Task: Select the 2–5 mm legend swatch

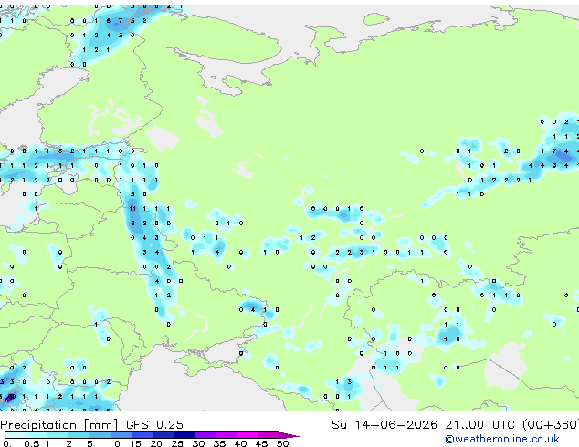Action: 79,435
